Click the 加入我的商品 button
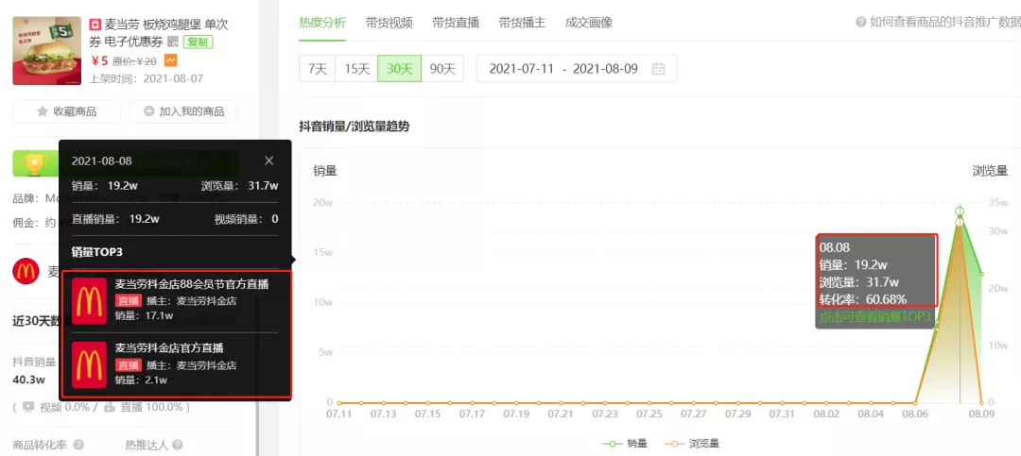Viewport: 1021px width, 456px height. coord(183,111)
